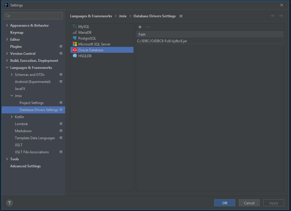This screenshot has height=211, width=291.
Task: Click Jmix in the breadcrumb
Action: pyautogui.click(x=123, y=16)
